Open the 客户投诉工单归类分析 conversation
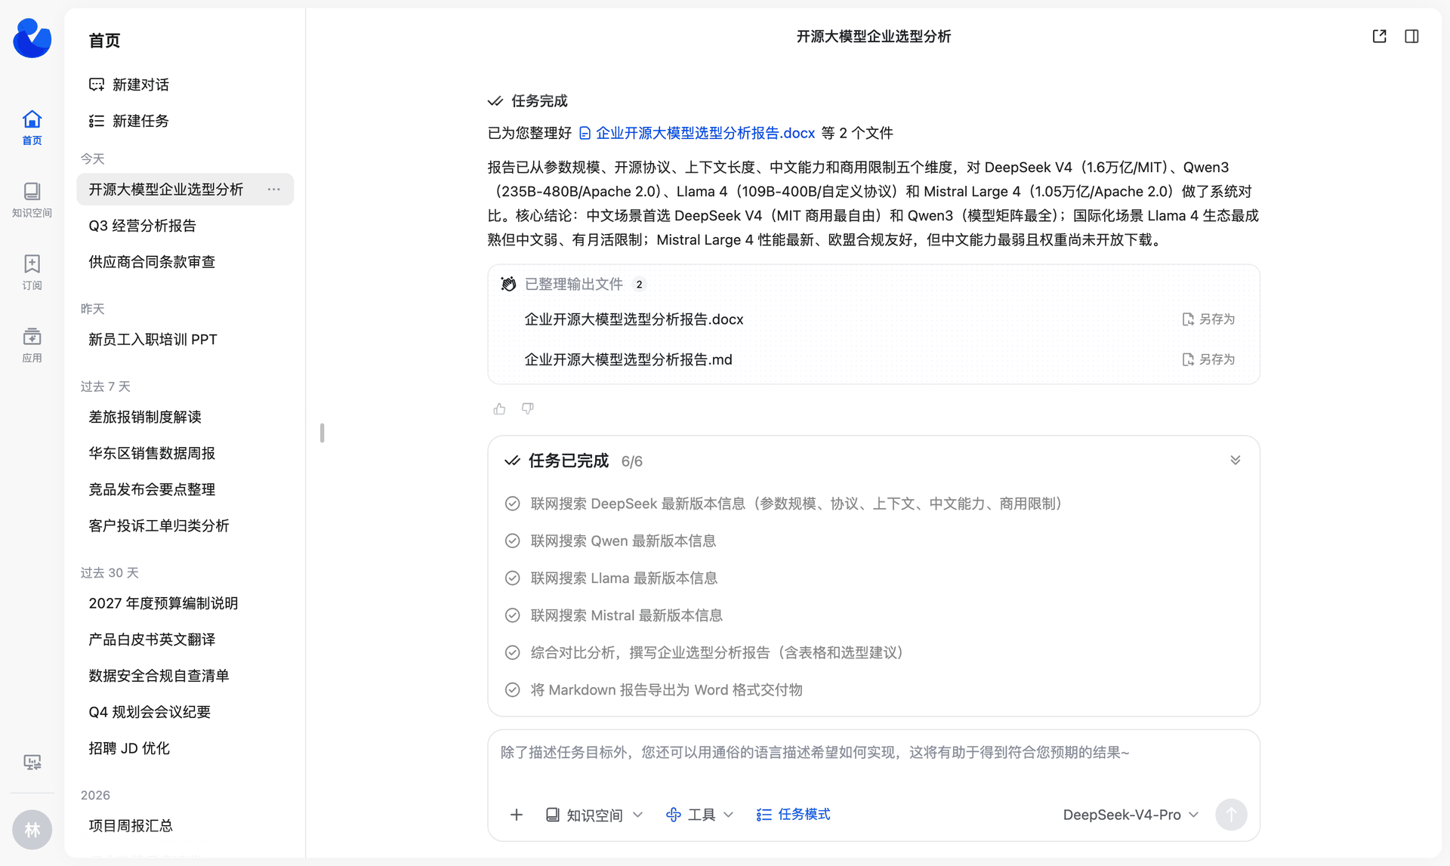 click(185, 525)
